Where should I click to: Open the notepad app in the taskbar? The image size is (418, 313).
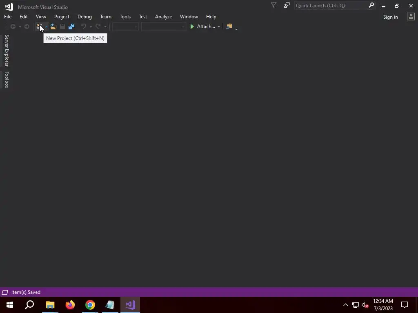tap(110, 305)
